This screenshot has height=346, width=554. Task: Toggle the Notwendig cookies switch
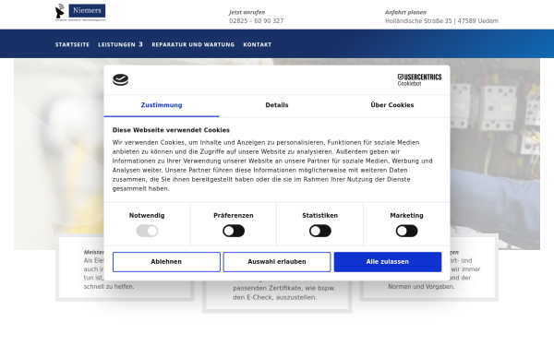tap(147, 231)
